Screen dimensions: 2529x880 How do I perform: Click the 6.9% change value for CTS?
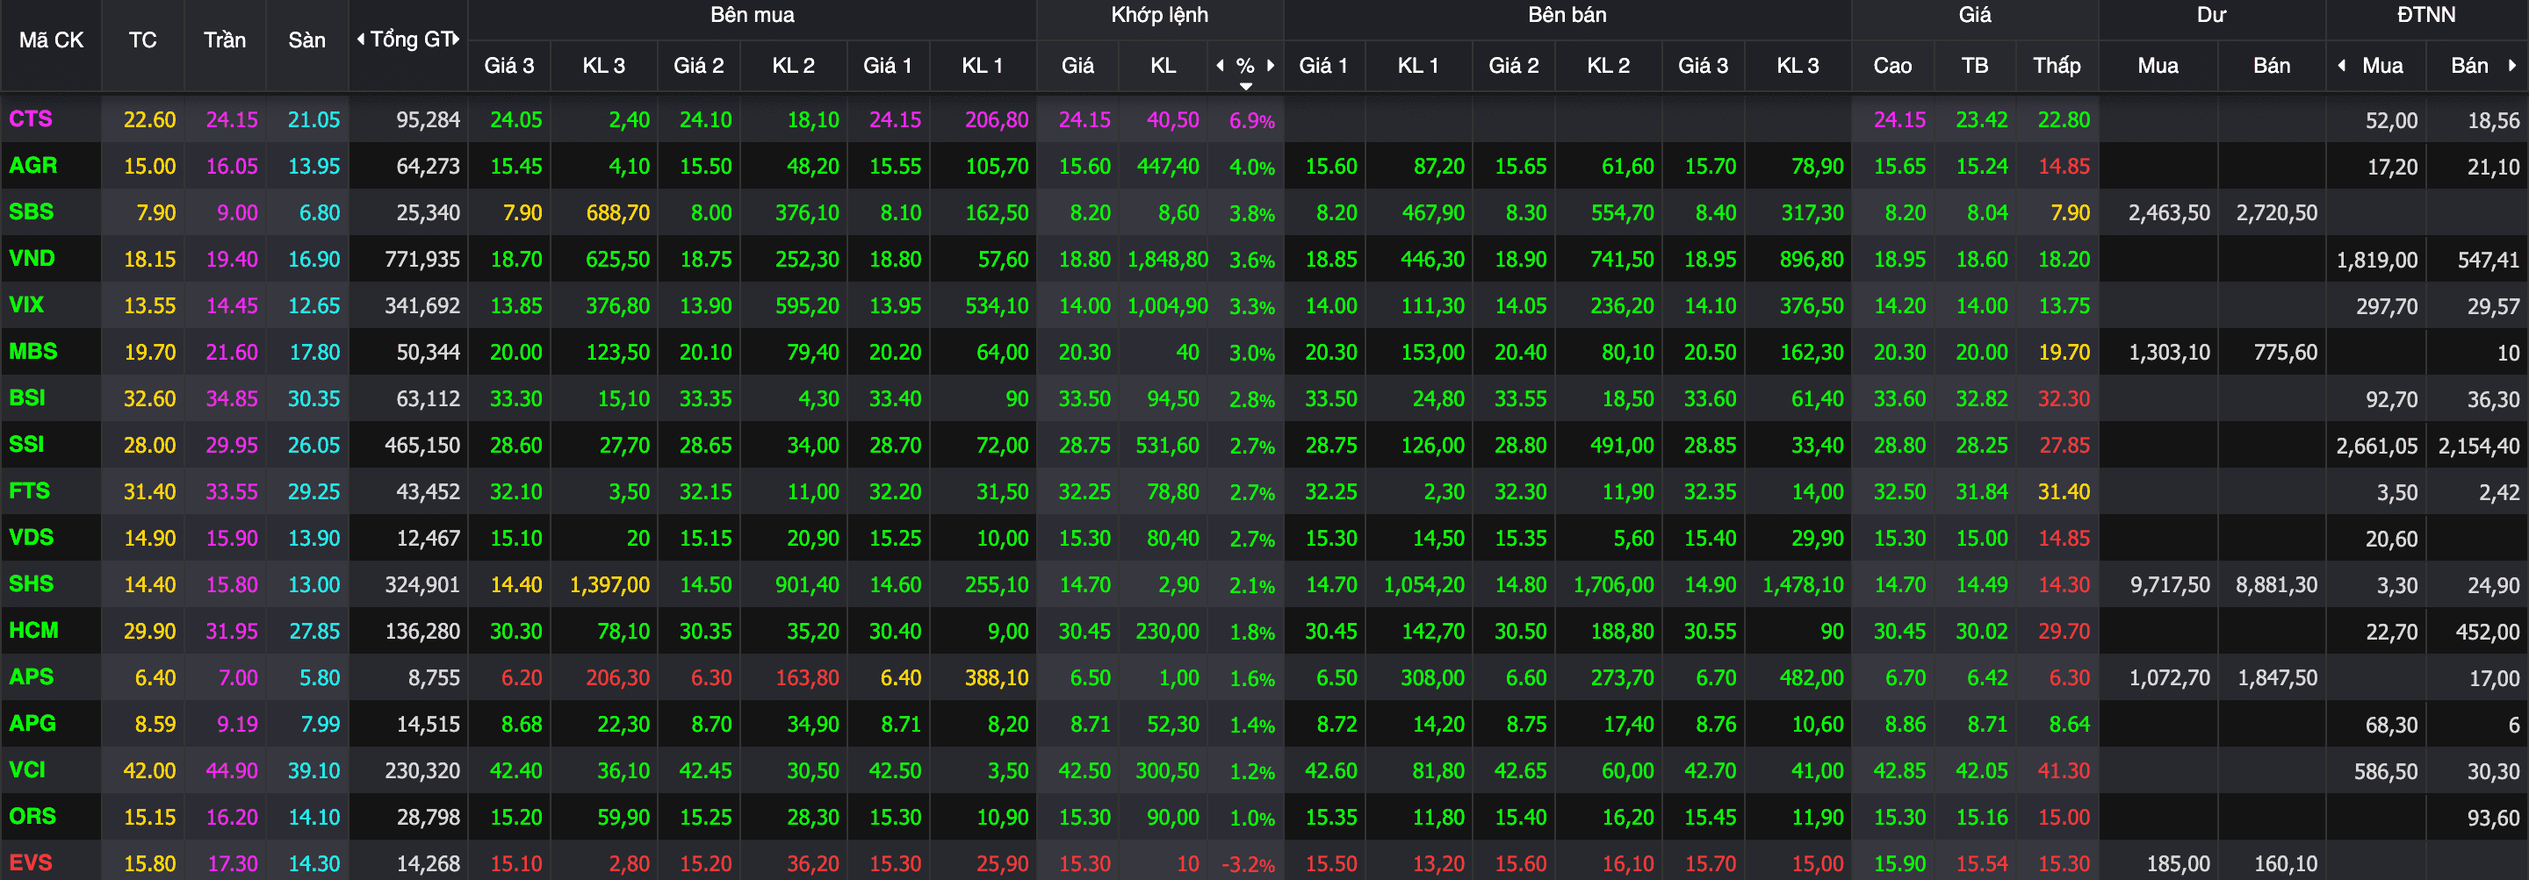(x=1251, y=121)
